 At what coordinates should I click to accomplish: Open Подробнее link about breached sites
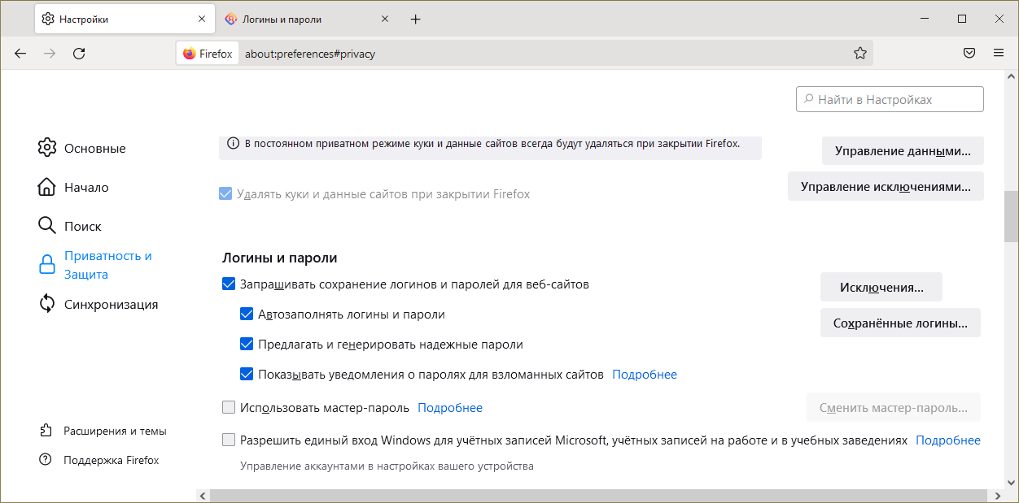[644, 375]
